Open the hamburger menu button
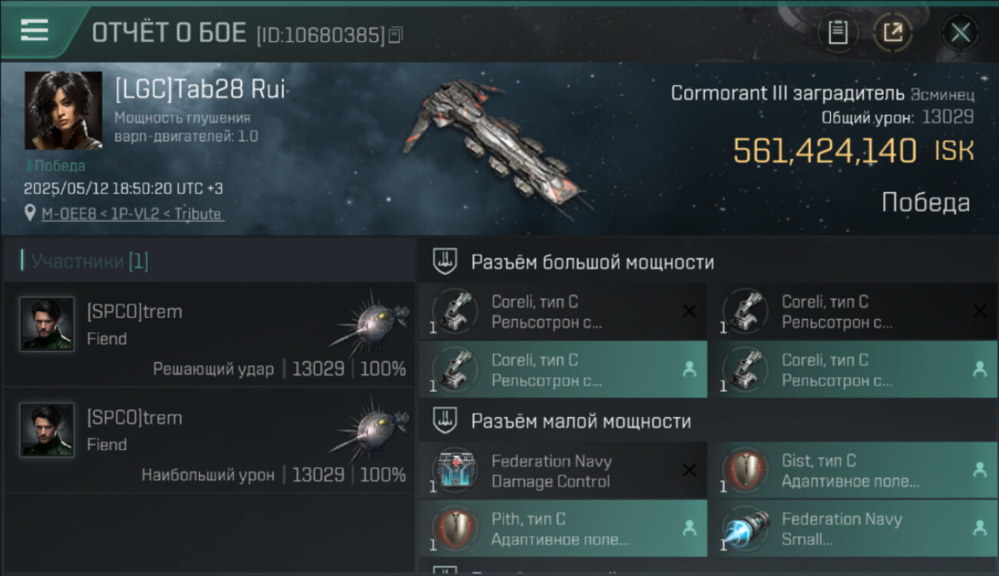Screen dimensions: 999x576 pos(35,31)
